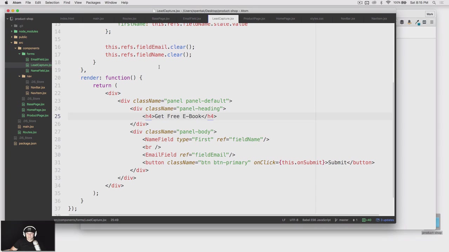Screen dimensions: 449x252
Task: Switch to the HomePage.jsx tab
Action: tap(286, 19)
